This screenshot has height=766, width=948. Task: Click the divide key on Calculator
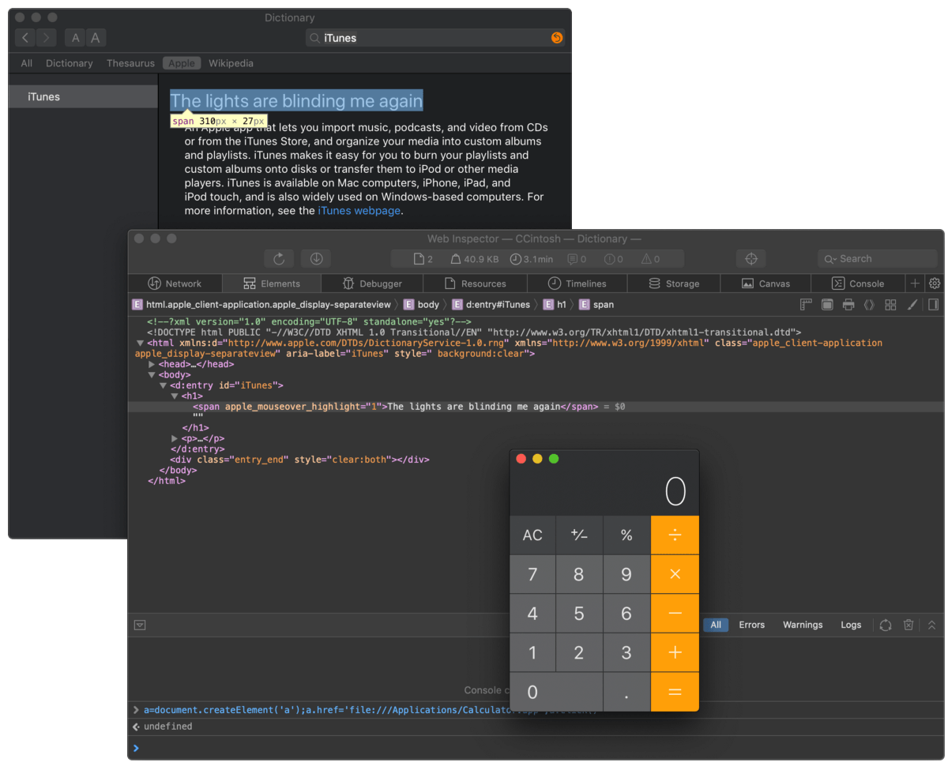pyautogui.click(x=675, y=535)
